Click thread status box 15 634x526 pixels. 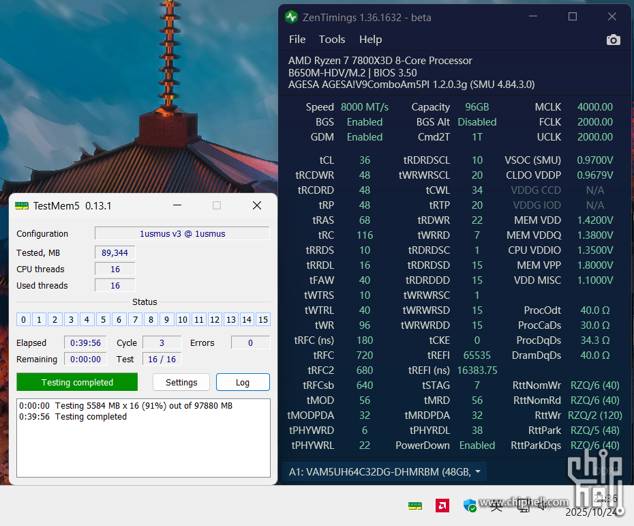pyautogui.click(x=263, y=319)
